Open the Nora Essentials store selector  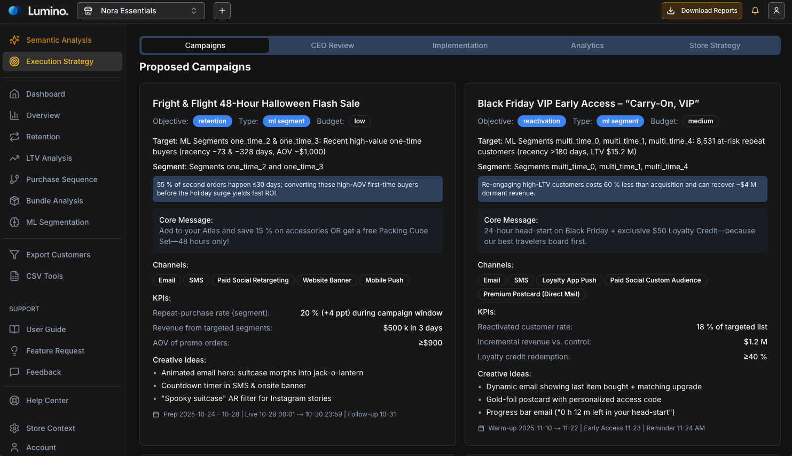140,10
